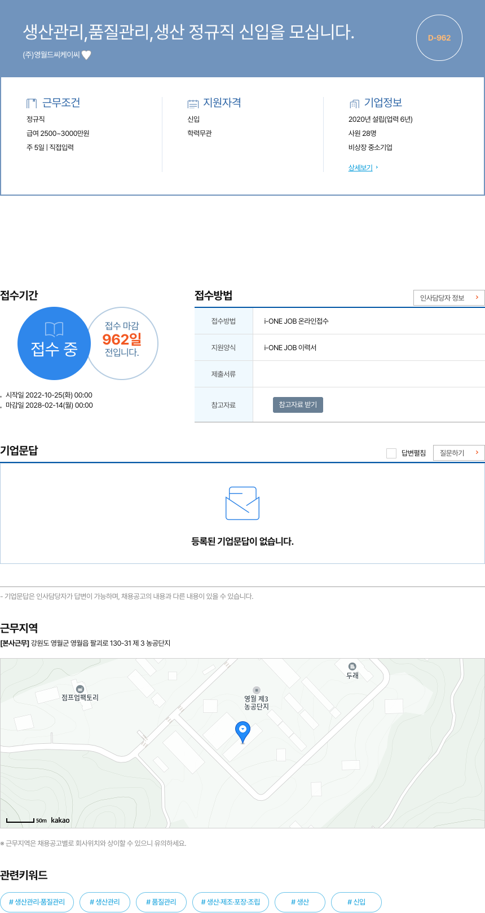Select the #생산·제조·포장·조립 keyword tag

[x=231, y=902]
